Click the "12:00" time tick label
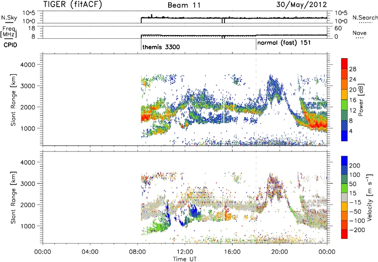378x262 pixels. tap(185, 252)
